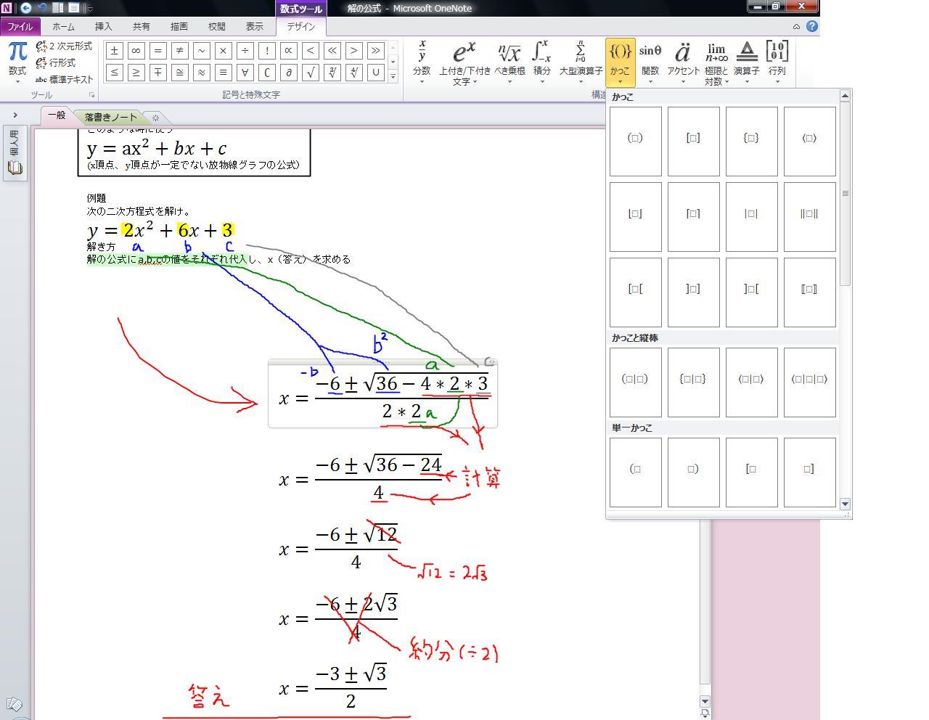The height and width of the screenshot is (720, 929).
Task: Insert the multiplication sign symbol
Action: click(x=223, y=51)
